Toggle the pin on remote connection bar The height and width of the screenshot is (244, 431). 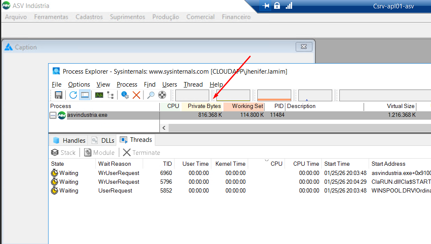coord(266,6)
